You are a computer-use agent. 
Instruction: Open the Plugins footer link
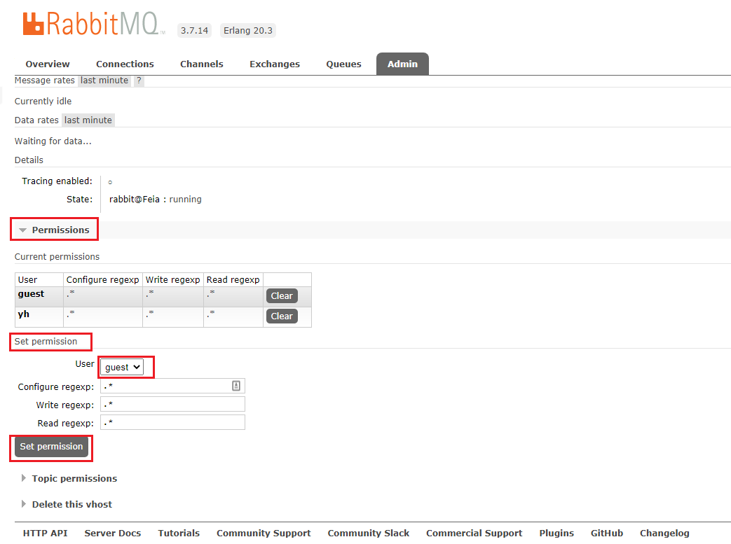pos(556,533)
